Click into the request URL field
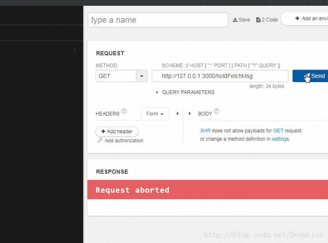 coord(220,76)
